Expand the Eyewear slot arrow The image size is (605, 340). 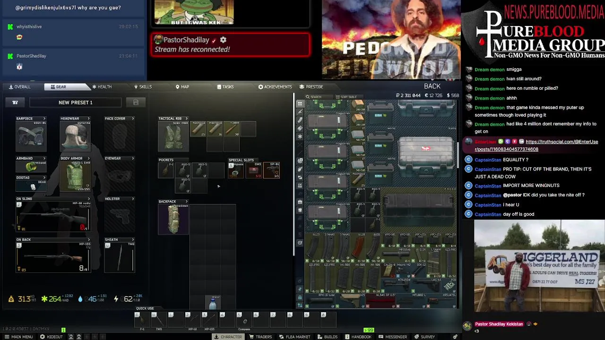(x=133, y=158)
